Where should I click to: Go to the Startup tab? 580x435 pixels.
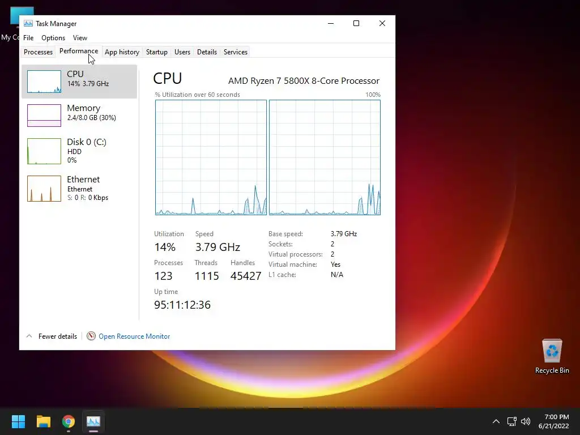tap(157, 52)
